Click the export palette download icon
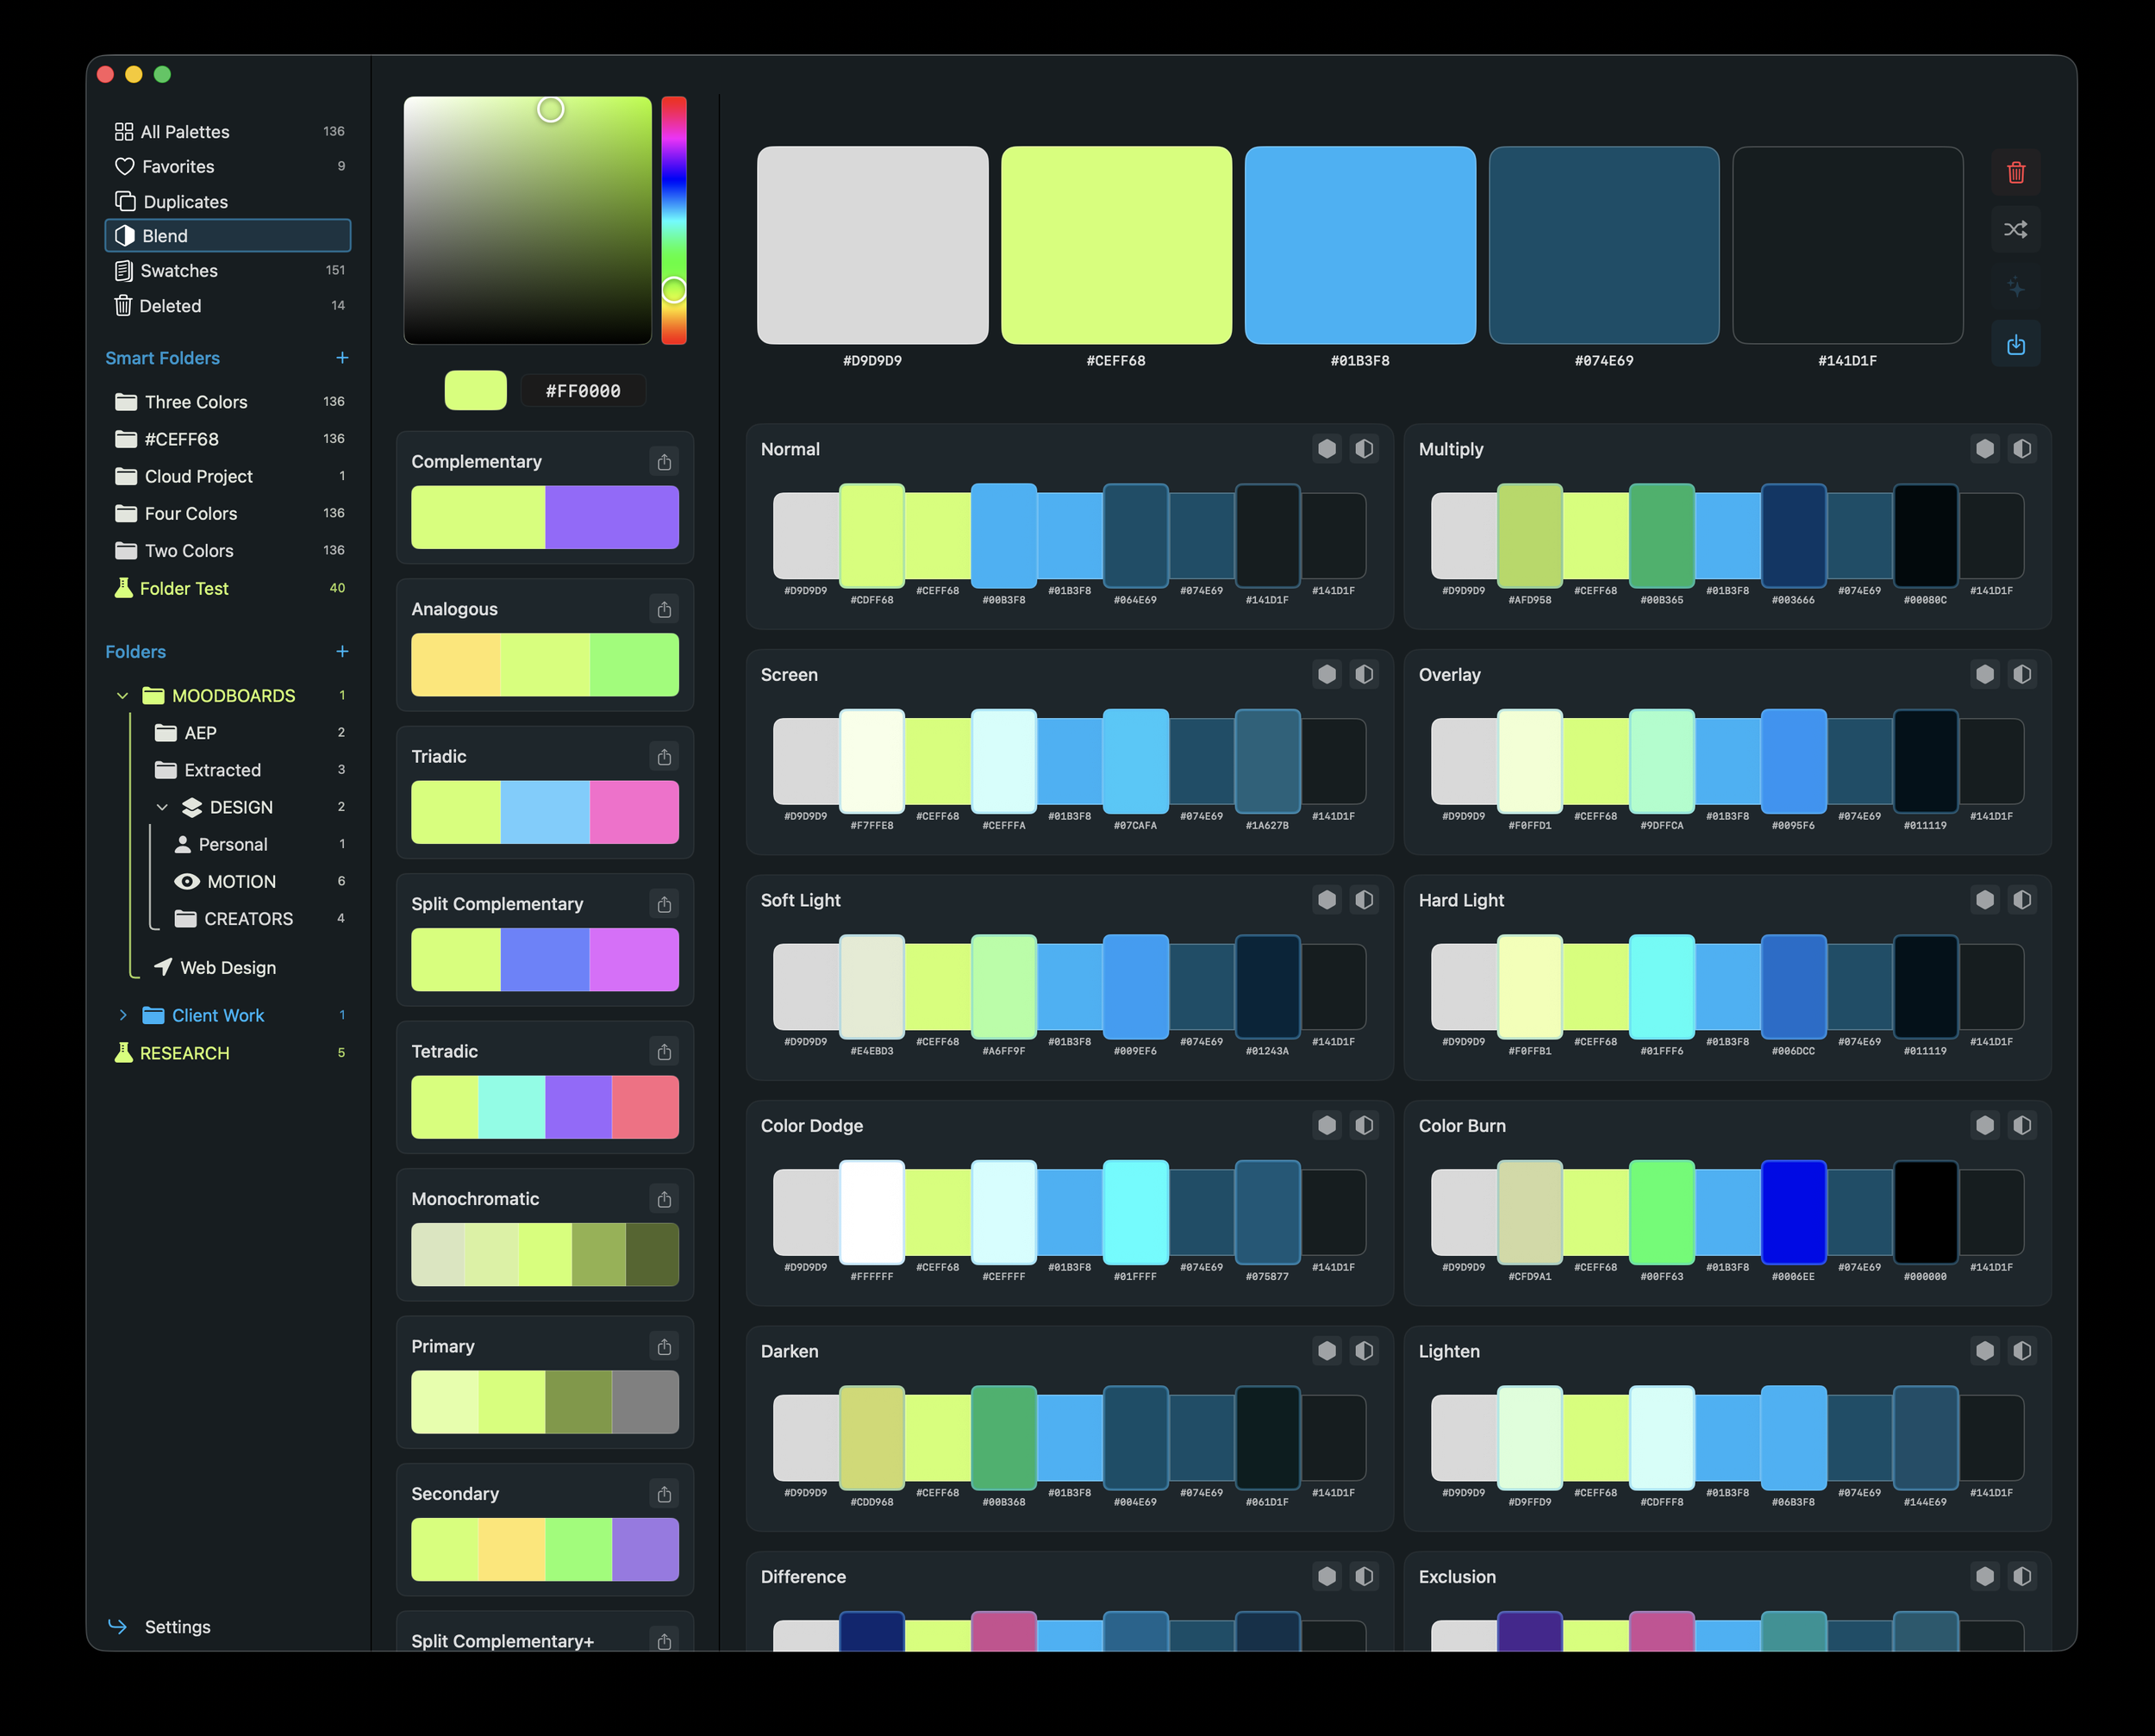The width and height of the screenshot is (2155, 1736). coord(2015,345)
